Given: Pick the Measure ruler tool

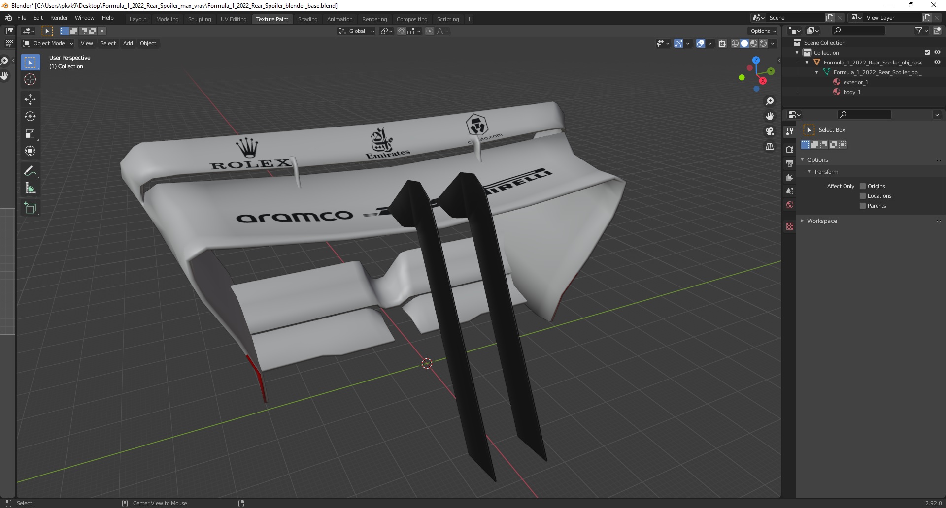Looking at the screenshot, I should click(30, 188).
